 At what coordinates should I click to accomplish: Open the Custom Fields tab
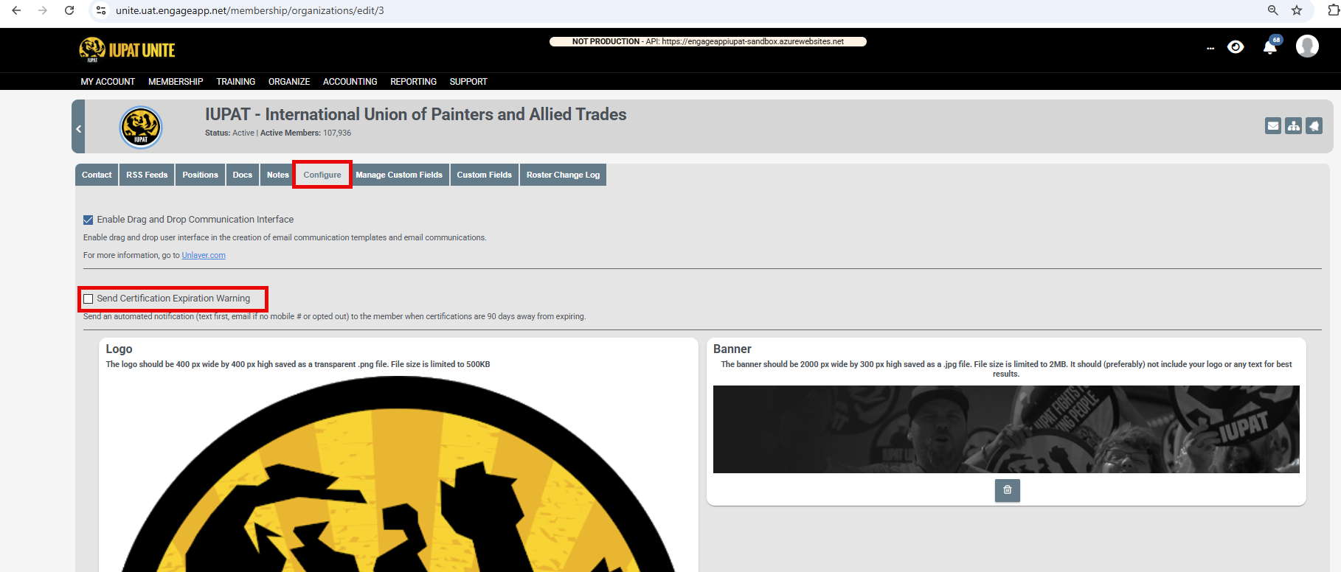(484, 175)
